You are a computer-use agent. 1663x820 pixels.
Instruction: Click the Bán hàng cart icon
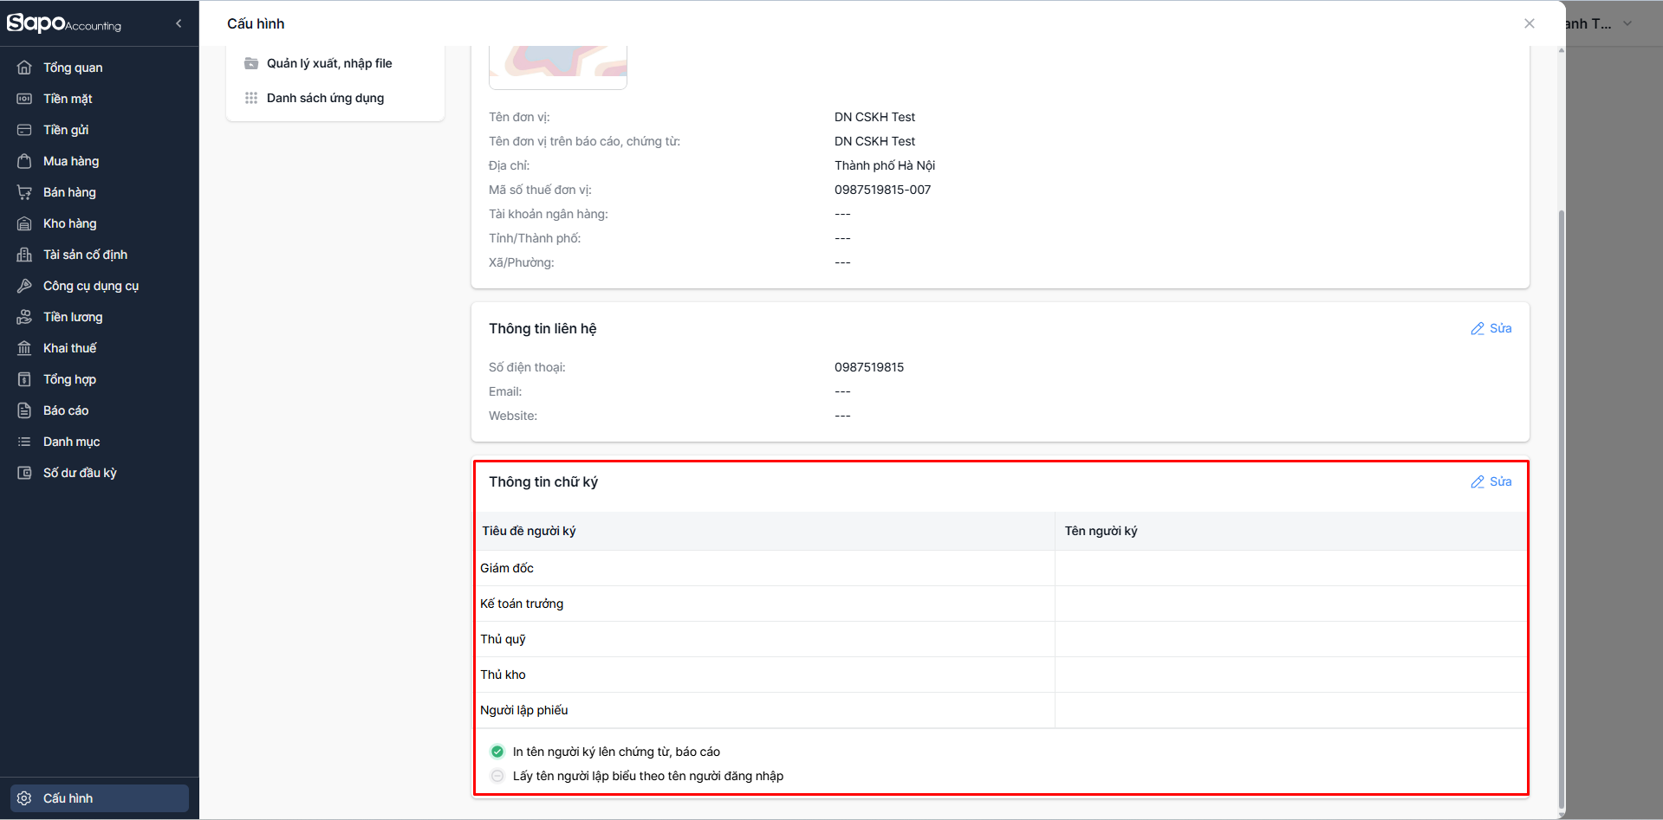tap(24, 192)
